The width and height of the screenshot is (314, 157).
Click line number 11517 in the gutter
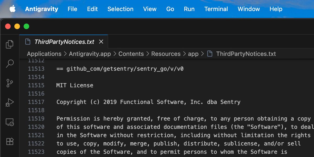[x=36, y=102]
